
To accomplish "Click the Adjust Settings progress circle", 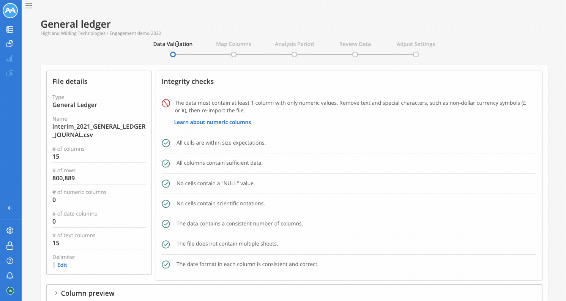I will 416,55.
